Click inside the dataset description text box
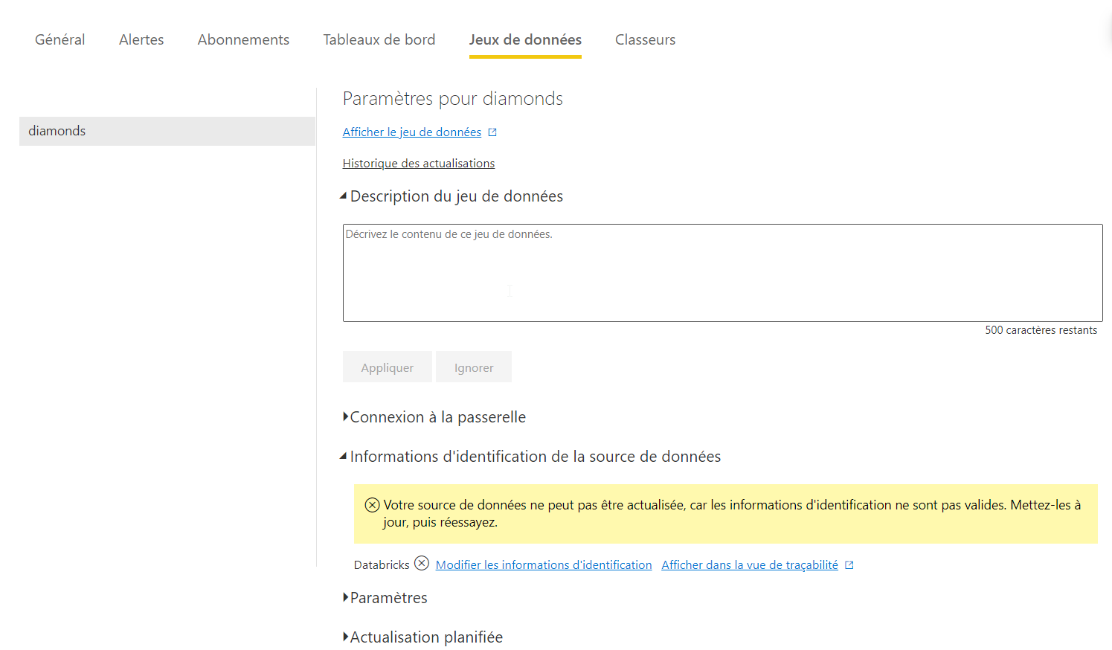This screenshot has width=1112, height=650. pos(721,273)
